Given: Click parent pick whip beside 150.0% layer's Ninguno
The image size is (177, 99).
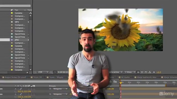Looking at the screenshot, I should tap(50, 94).
